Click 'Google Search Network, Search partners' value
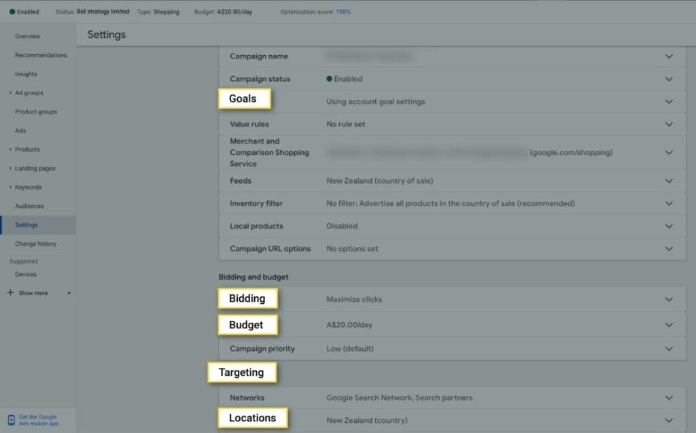The image size is (696, 433). click(400, 398)
